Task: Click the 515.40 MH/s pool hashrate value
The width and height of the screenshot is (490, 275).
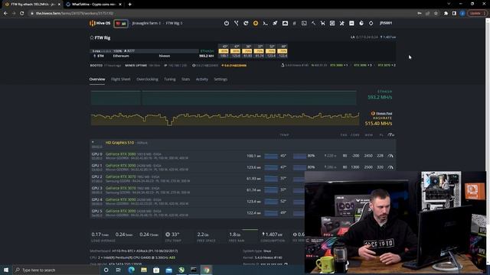Action: pos(378,124)
